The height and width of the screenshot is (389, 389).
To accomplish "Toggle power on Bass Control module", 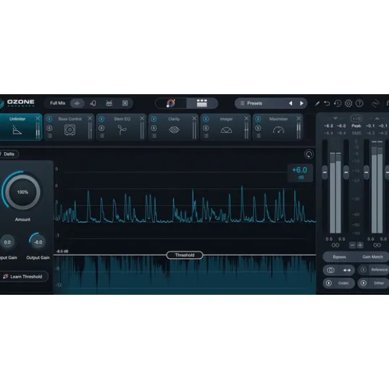I will pos(49,119).
